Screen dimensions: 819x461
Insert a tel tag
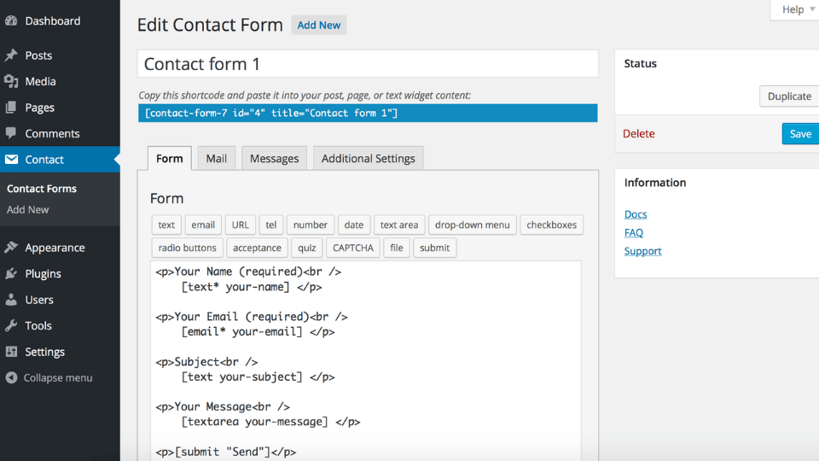[271, 225]
